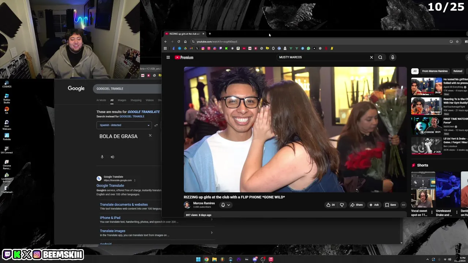Open the FIRST TIME WATCHING video thumbnail

coord(426,126)
